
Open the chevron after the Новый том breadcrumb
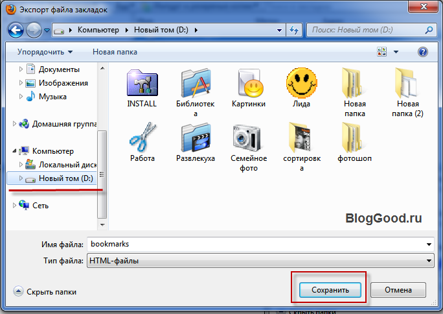[x=196, y=30]
